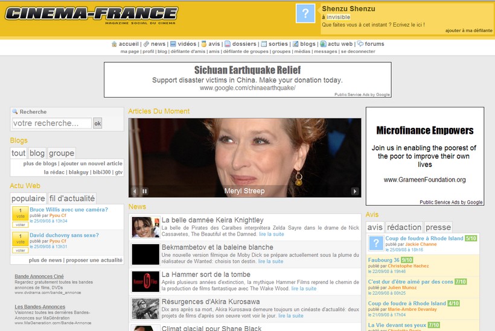This screenshot has width=495, height=331.
Task: Click 'plus de blogs' link
Action: coord(40,163)
